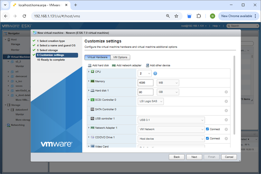Viewport: 261px width, 174px height.
Task: Open the Chrome tab search dropdown
Action: point(5,5)
